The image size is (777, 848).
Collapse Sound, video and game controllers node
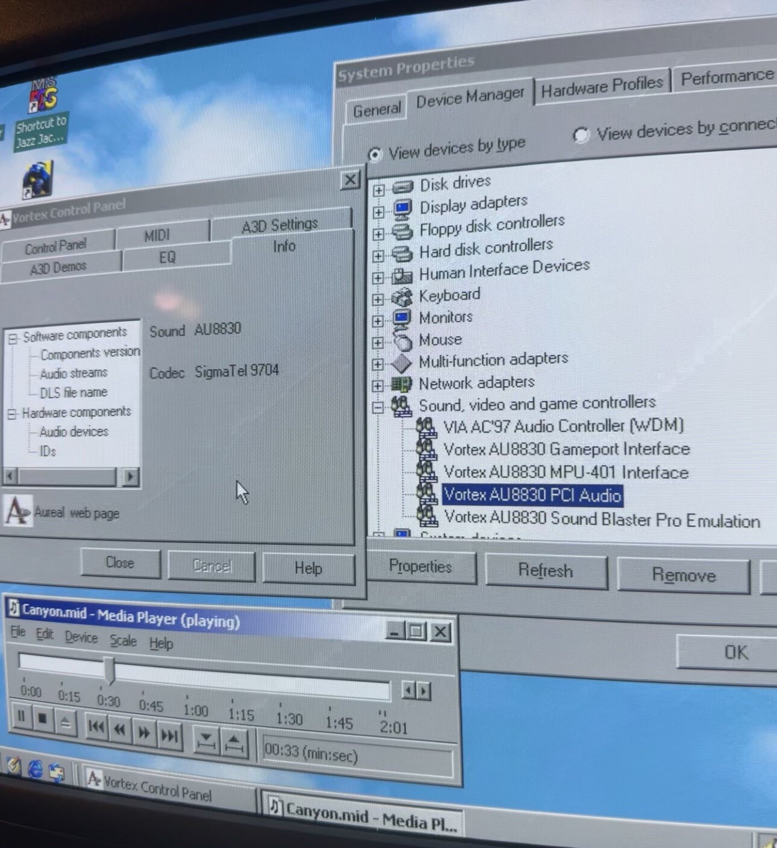(378, 408)
